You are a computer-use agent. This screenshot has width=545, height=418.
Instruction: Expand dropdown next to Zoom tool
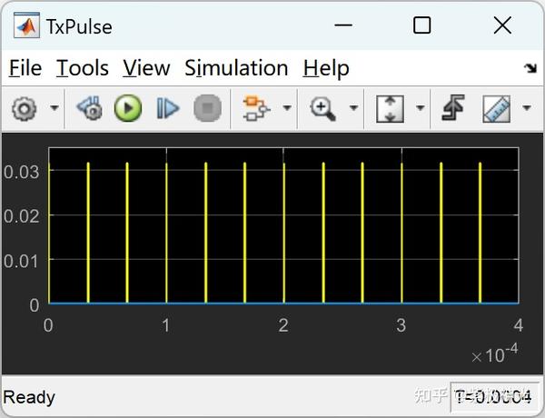(x=353, y=108)
